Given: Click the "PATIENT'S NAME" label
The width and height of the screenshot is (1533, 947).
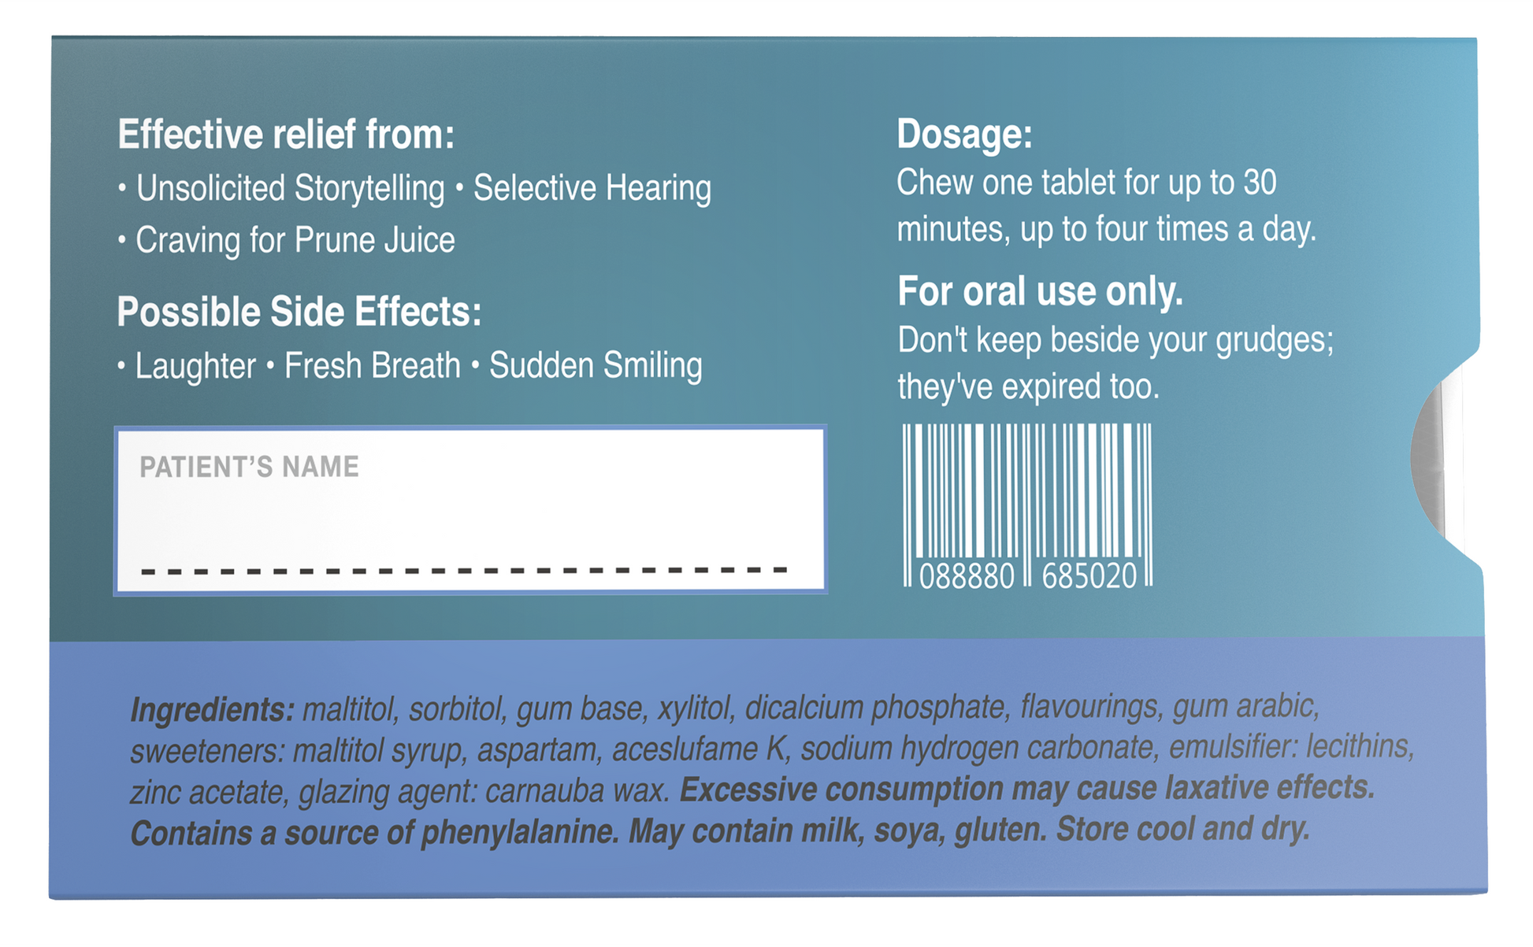Looking at the screenshot, I should click(249, 468).
